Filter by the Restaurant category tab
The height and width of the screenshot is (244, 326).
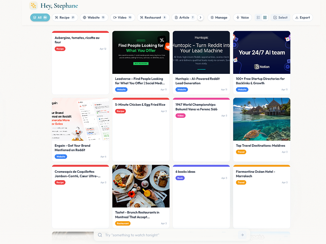(153, 18)
